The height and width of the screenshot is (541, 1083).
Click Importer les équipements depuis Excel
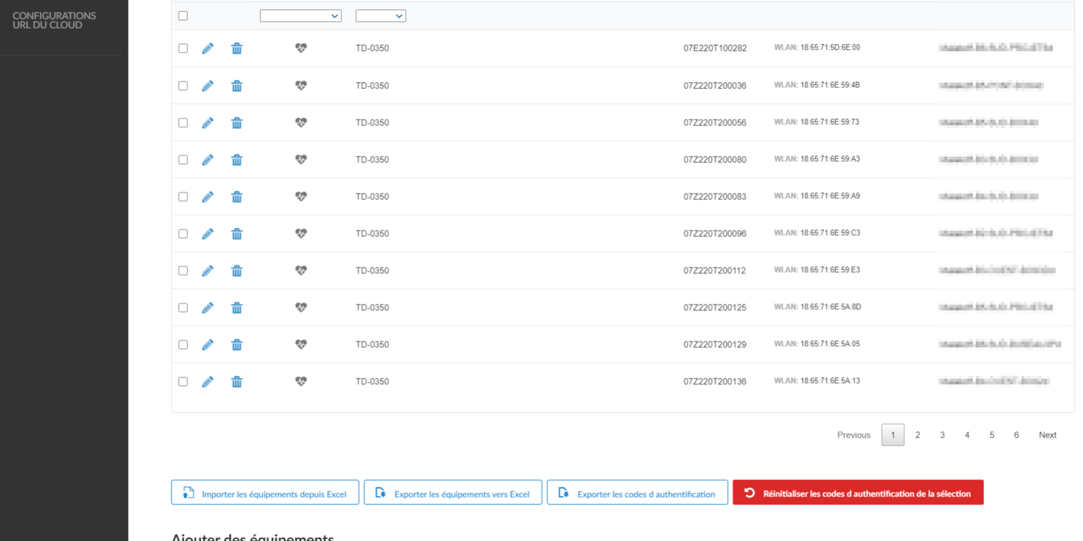[265, 493]
